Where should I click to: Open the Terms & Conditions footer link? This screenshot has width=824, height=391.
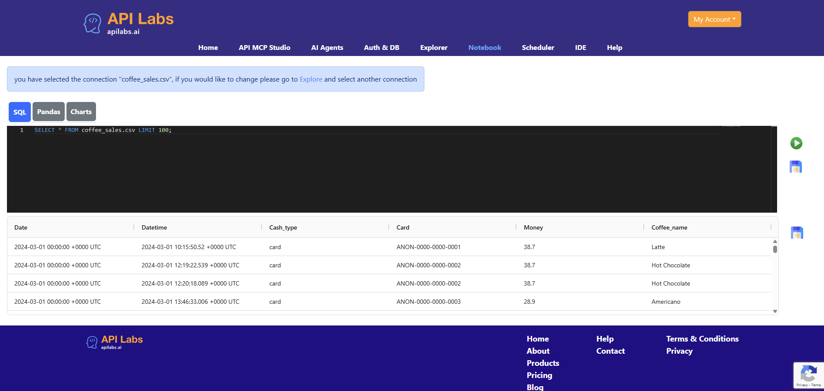click(x=702, y=339)
